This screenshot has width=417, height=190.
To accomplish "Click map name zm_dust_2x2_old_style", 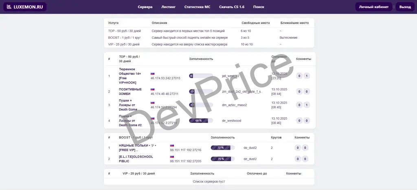I will 242,92.
